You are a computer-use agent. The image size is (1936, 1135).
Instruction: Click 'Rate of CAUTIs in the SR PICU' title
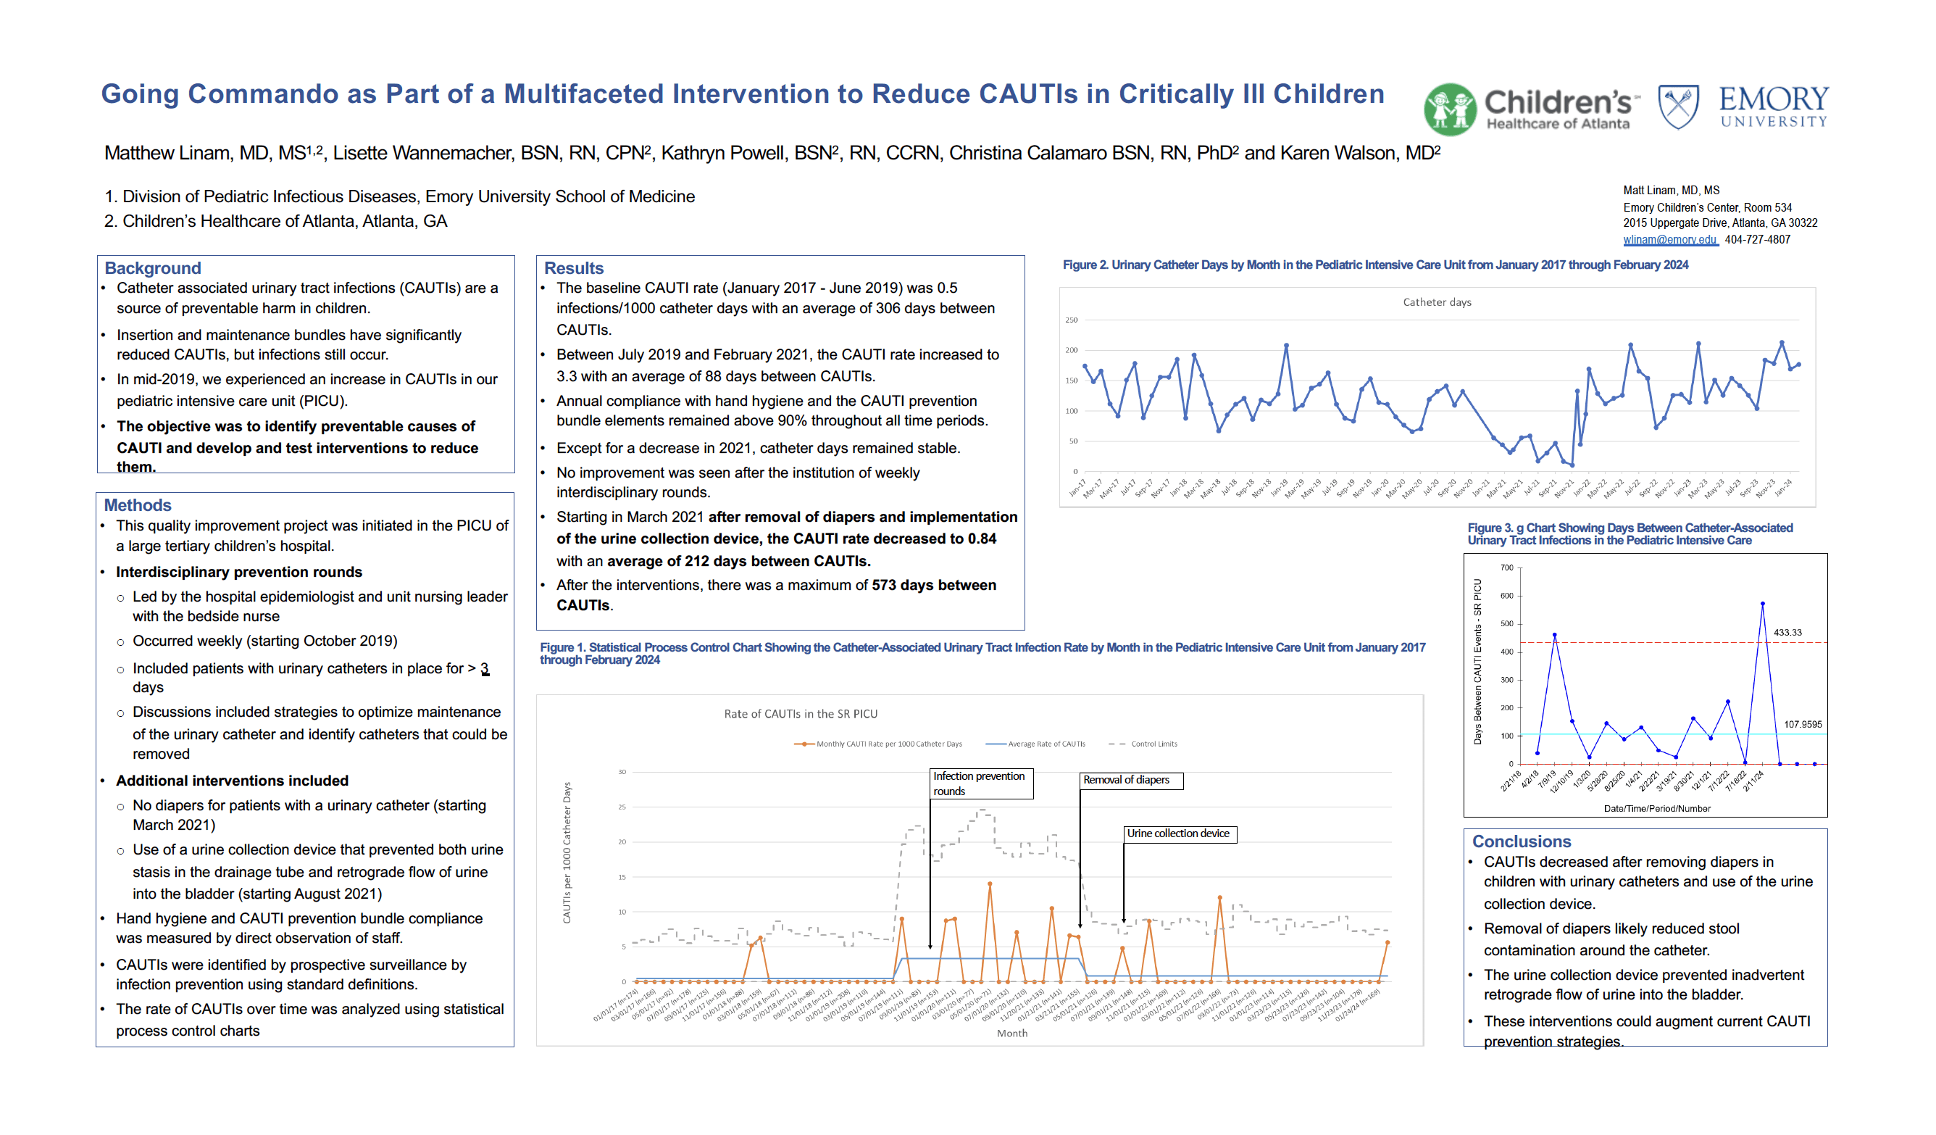coord(801,713)
